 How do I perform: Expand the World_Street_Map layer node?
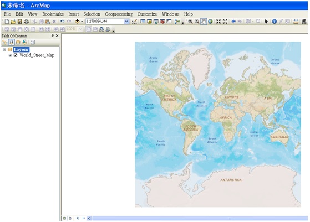10,55
